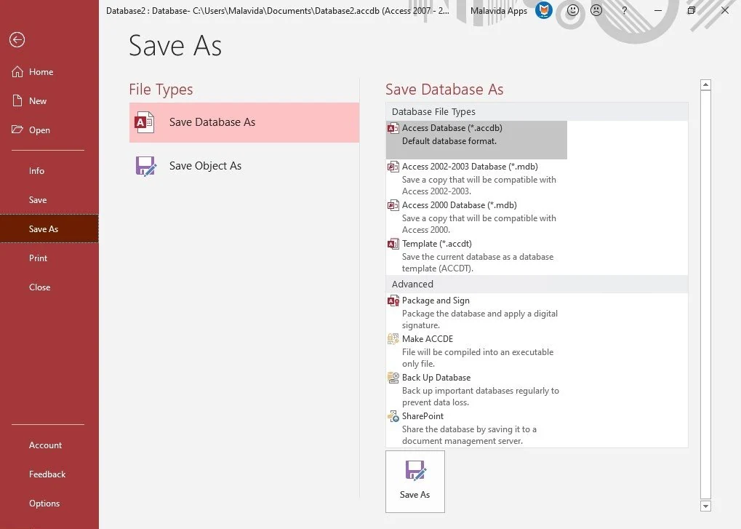Click 'Share the database by saving' description
Viewport: 741px width, 529px height.
point(469,435)
